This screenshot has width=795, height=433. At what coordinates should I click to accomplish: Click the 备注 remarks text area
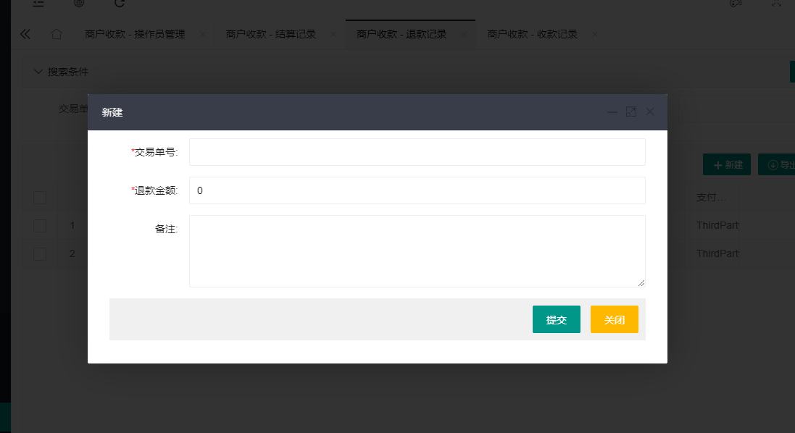coord(417,250)
